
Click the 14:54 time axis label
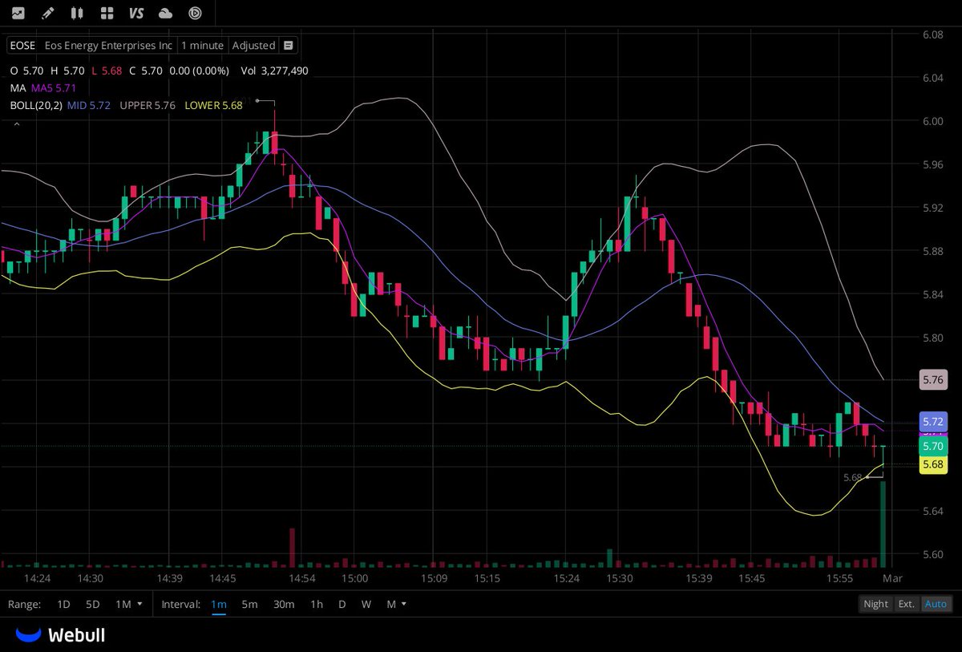(x=302, y=578)
